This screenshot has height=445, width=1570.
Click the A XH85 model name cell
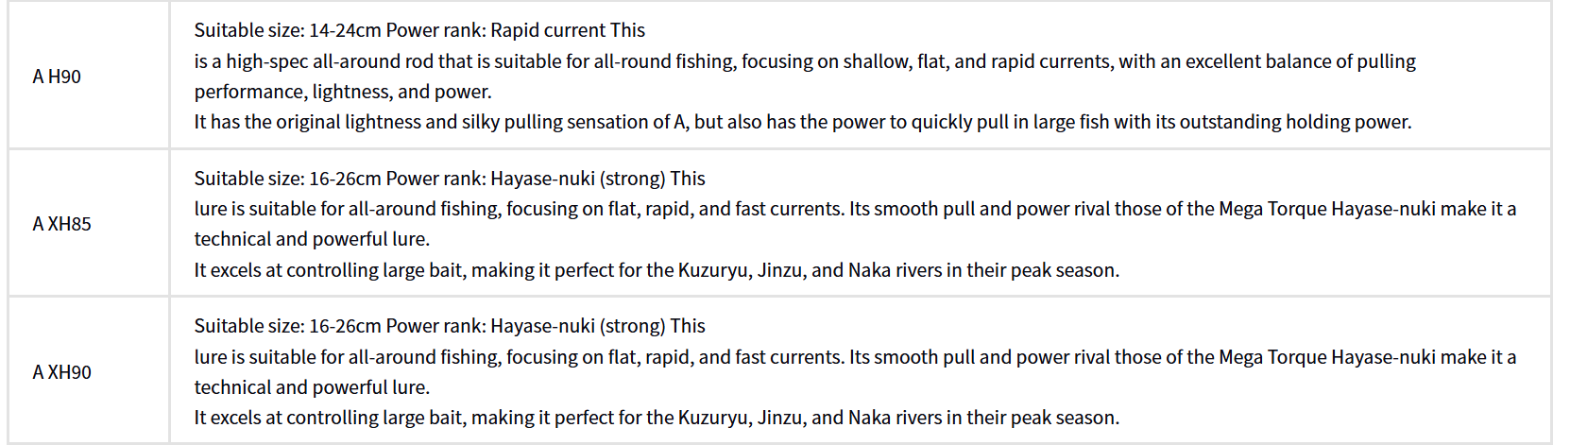[61, 224]
